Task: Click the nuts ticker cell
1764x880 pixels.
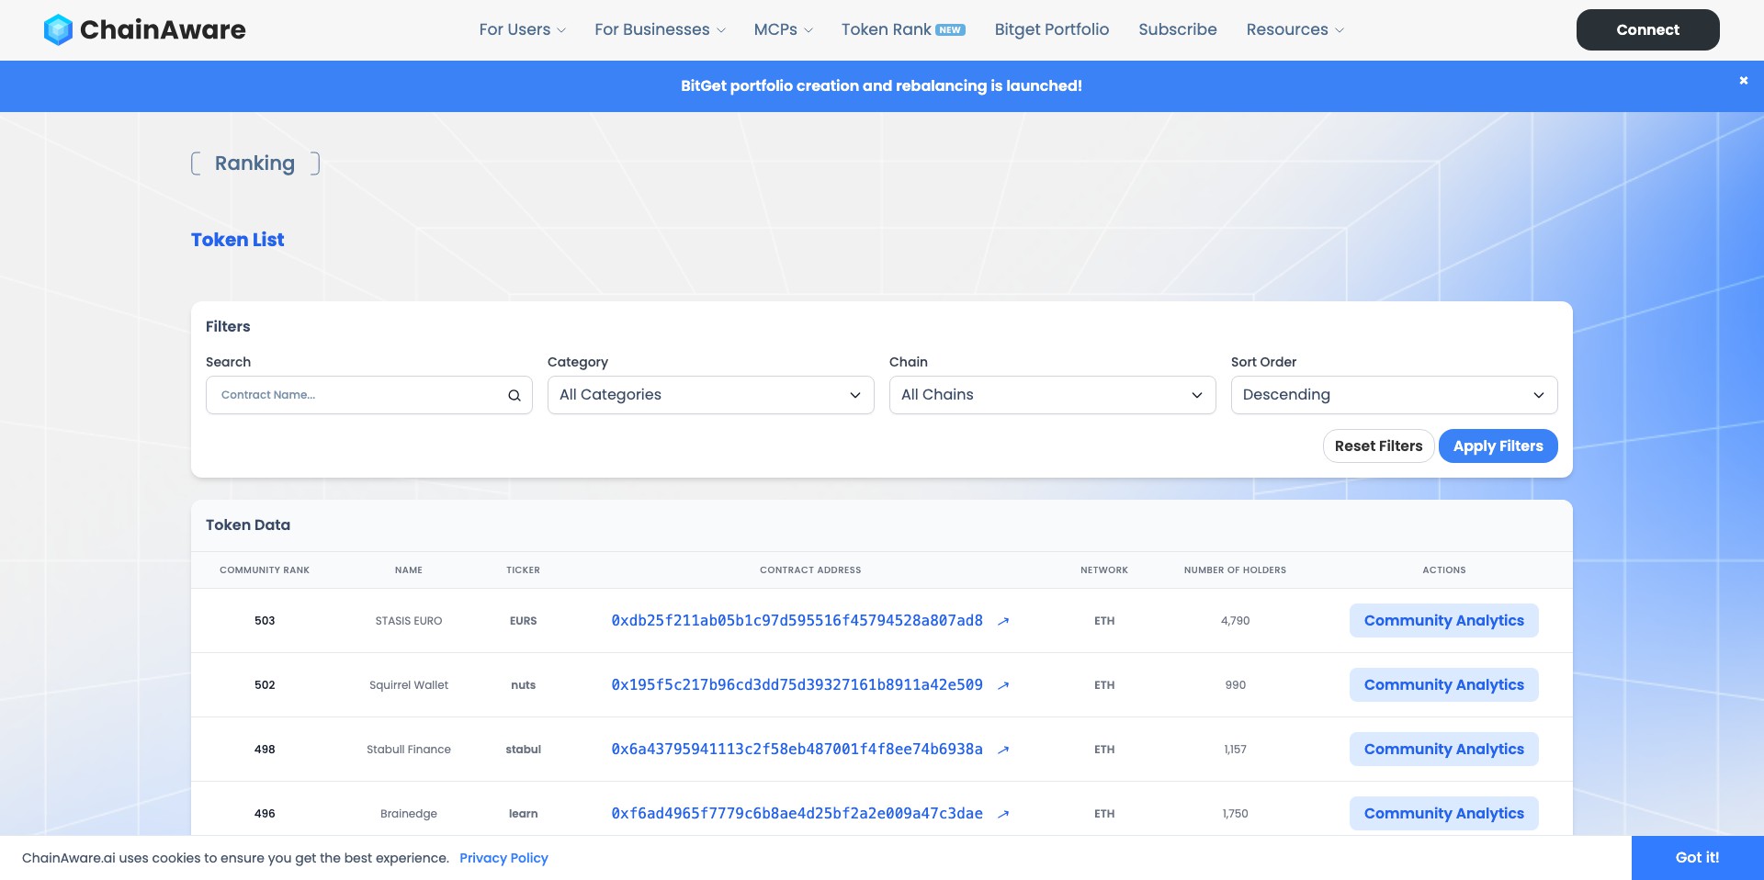Action: (x=523, y=685)
